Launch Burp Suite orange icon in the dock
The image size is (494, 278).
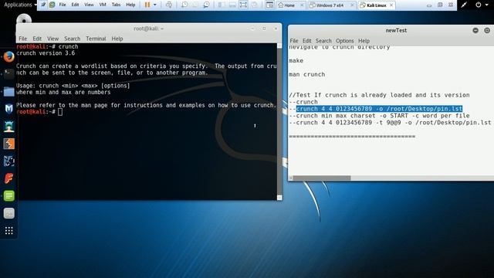[8, 144]
